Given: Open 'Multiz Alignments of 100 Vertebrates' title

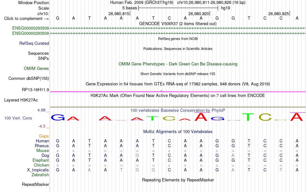Looking at the screenshot, I should click(x=178, y=131).
